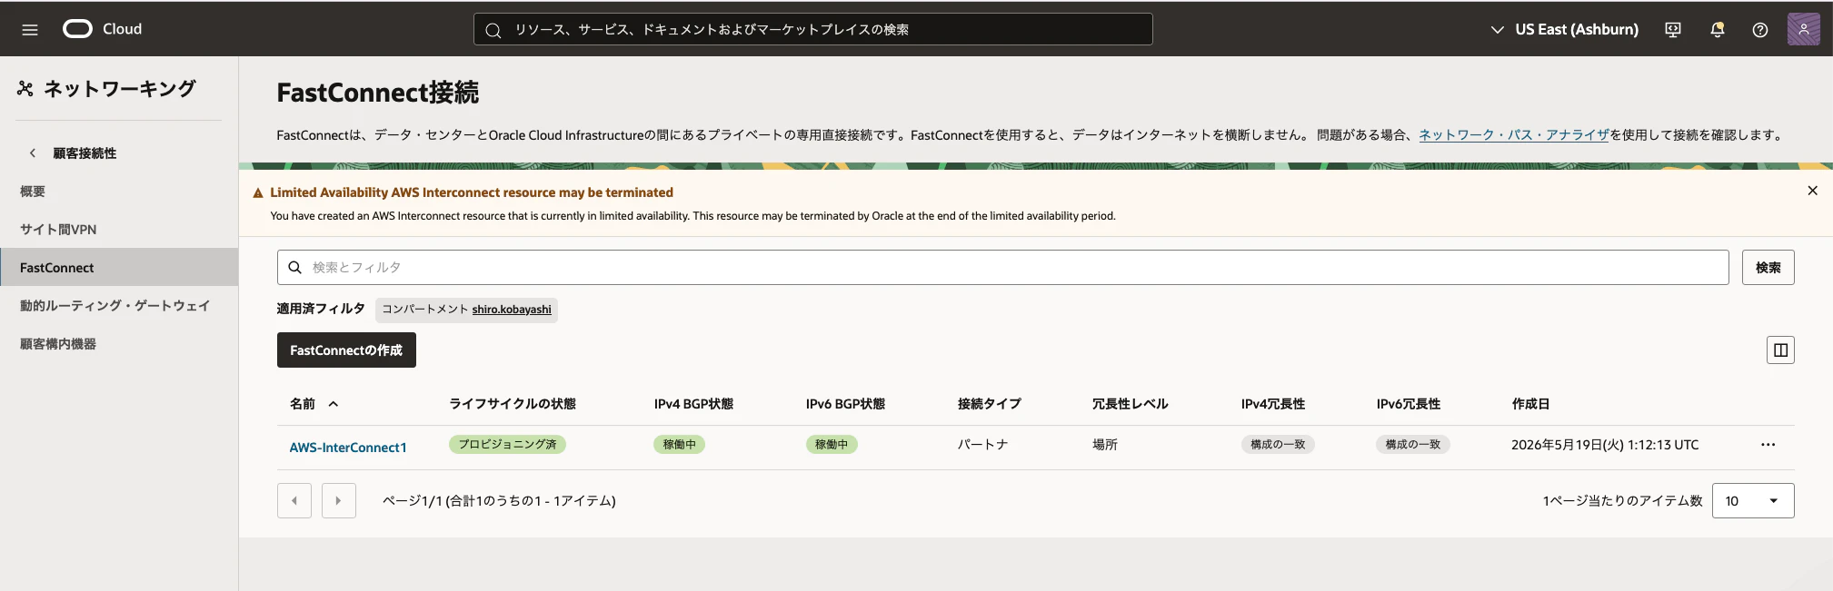Screen dimensions: 1833x591
Task: Click 構成の一致 badge under IPv4冗長性
Action: click(1278, 444)
